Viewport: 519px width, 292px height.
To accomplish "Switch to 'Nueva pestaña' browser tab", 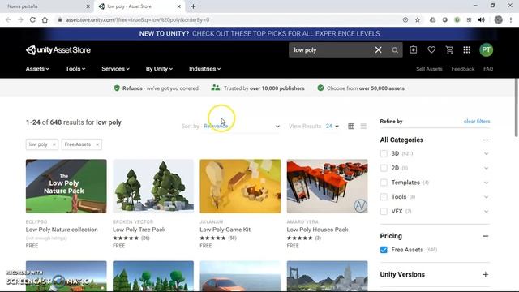I will 46,6.
